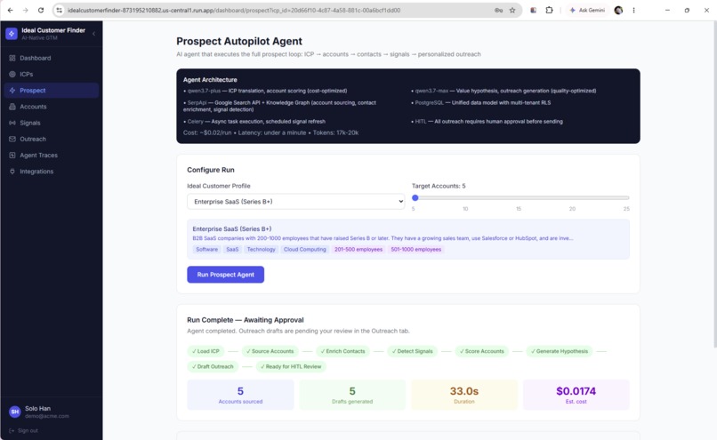Click the ICPs target icon
Viewport: 717px width, 440px height.
click(x=12, y=74)
